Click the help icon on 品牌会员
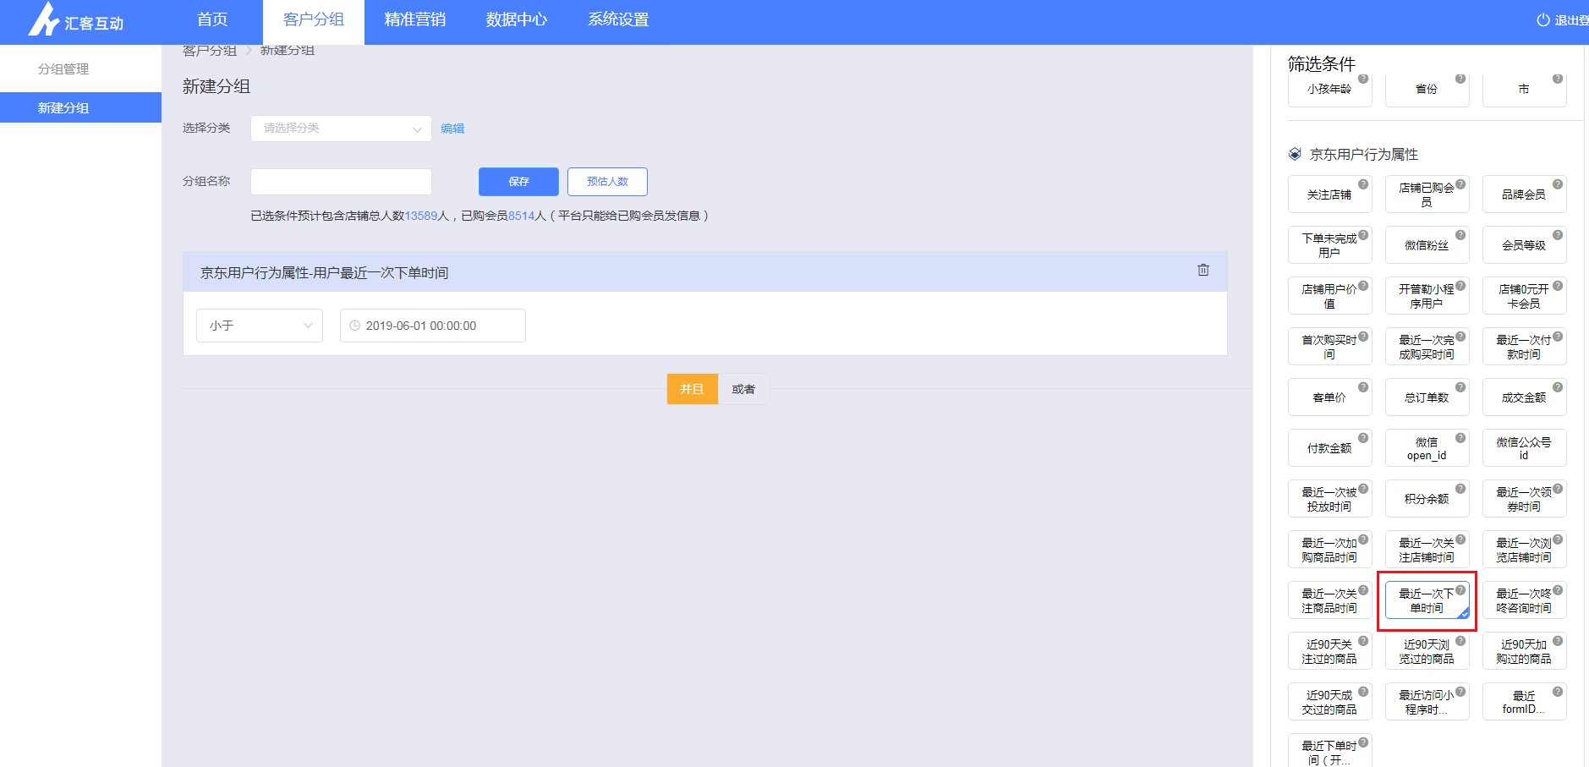This screenshot has width=1589, height=767. click(x=1558, y=184)
